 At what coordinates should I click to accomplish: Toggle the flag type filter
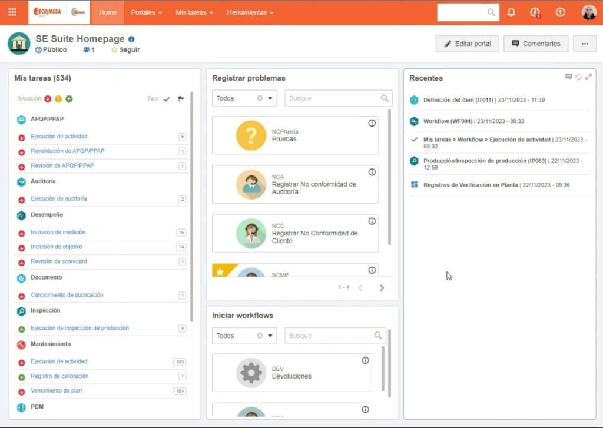coord(181,99)
